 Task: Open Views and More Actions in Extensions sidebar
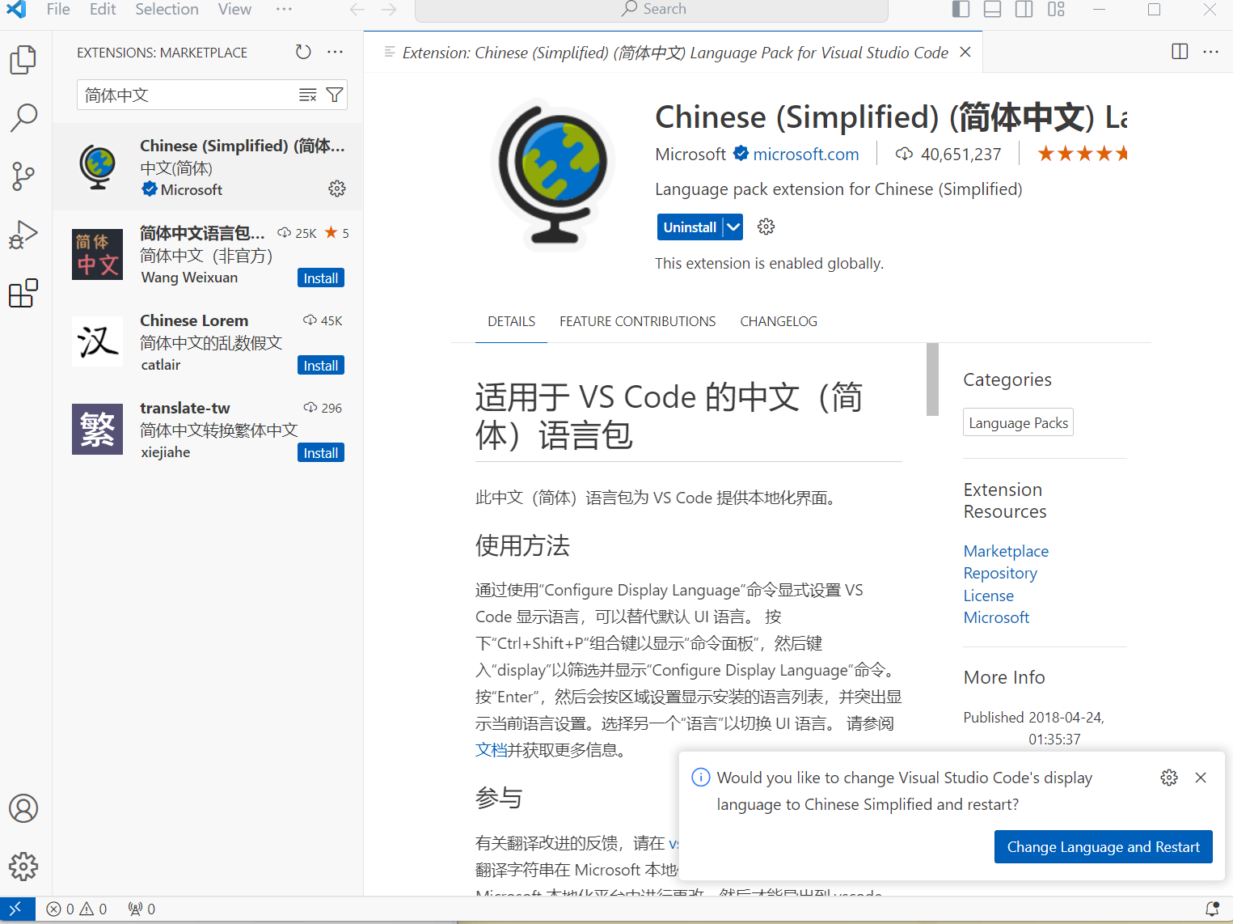[335, 52]
